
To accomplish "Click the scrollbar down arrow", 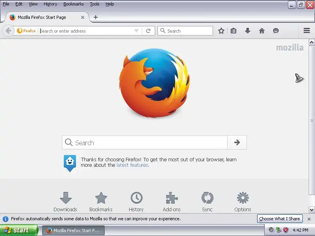I will [311, 210].
